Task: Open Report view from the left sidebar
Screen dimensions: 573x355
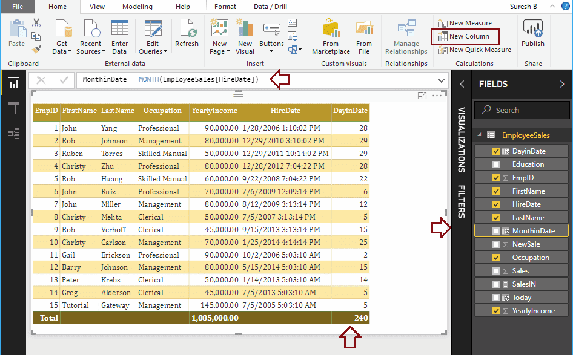Action: [13, 83]
